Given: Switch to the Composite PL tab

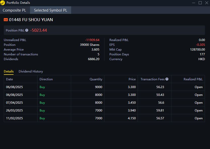Looking at the screenshot, I should coord(14,10).
